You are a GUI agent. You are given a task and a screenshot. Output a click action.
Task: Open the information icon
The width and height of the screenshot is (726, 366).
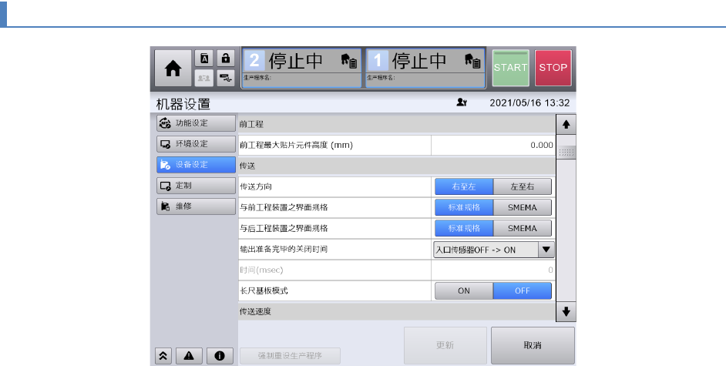coord(220,355)
